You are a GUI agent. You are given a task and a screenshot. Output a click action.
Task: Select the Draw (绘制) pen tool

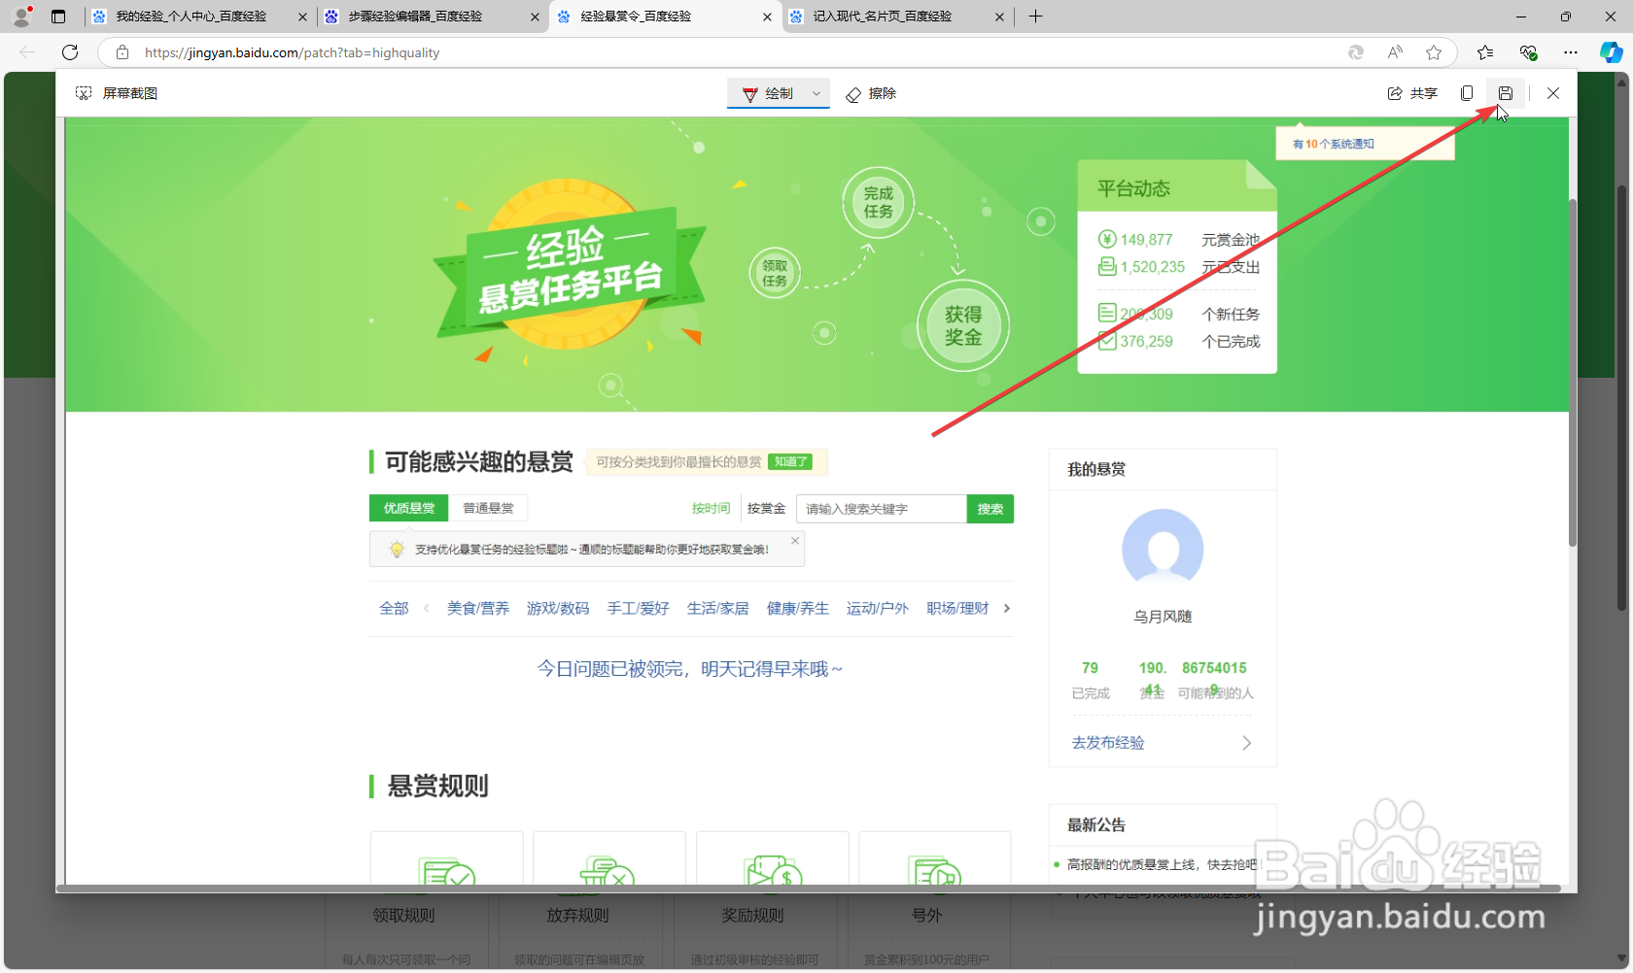(x=768, y=93)
